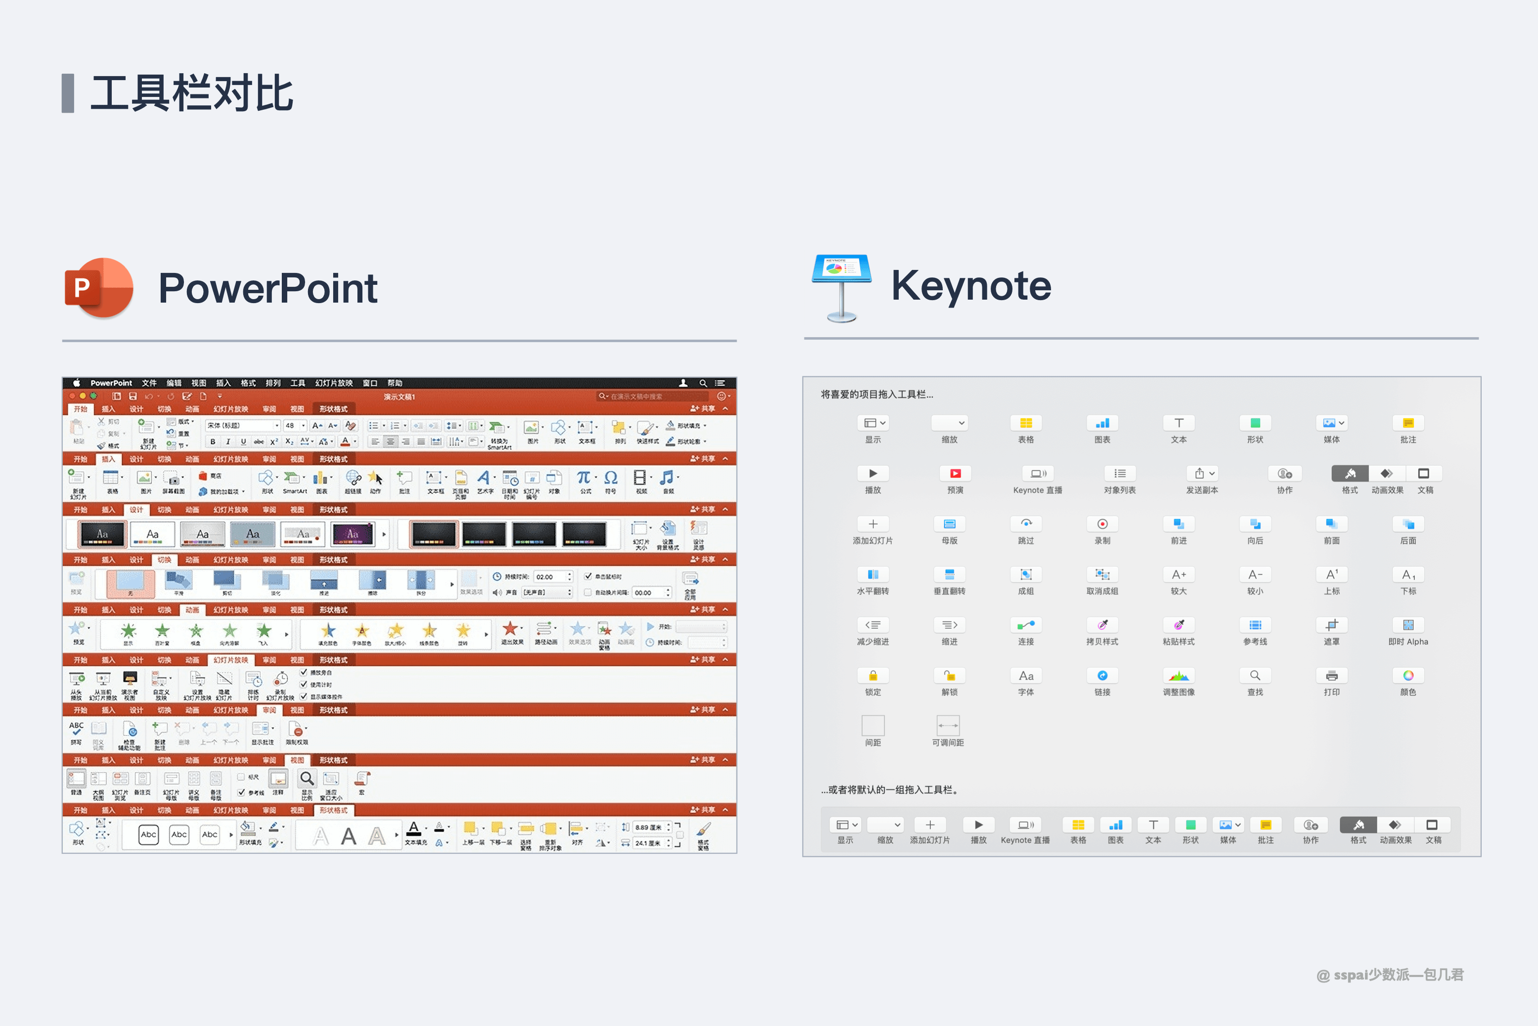Screen dimensions: 1538x1026
Task: Select the 遮罩 mask crop icon
Action: click(1331, 624)
